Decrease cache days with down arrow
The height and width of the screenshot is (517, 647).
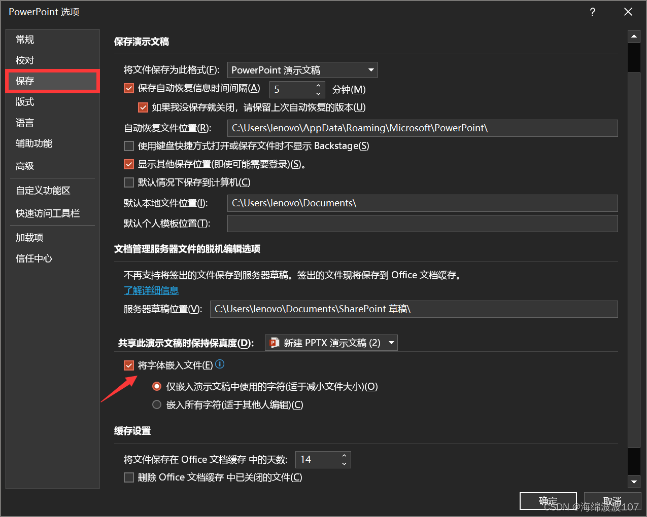tap(344, 464)
